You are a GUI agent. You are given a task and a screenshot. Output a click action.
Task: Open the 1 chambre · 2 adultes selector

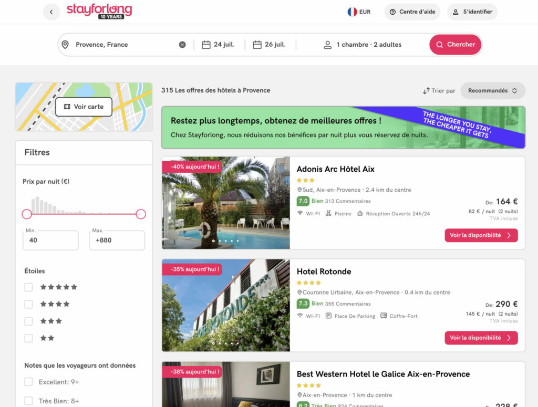pyautogui.click(x=363, y=45)
